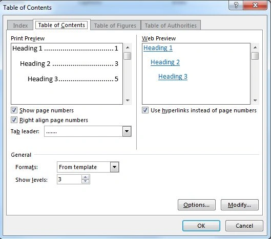The width and height of the screenshot is (271, 239).
Task: Expand the Formats dropdown list
Action: point(114,167)
